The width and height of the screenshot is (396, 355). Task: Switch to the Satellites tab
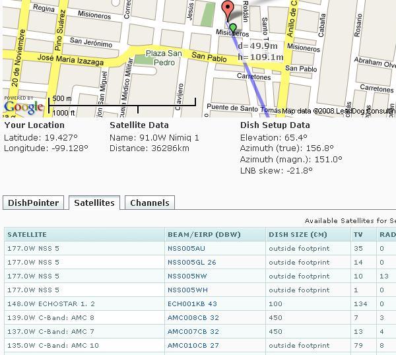click(94, 203)
